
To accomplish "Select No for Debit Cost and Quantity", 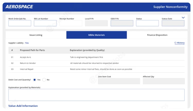I will [44, 80].
